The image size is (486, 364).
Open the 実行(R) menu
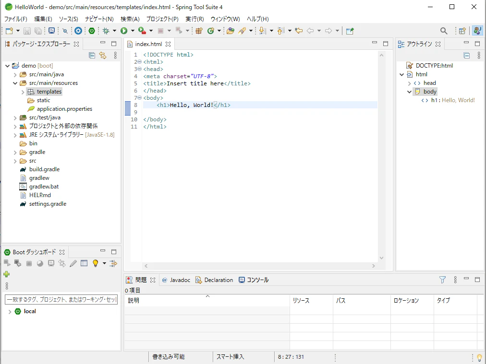[x=194, y=19]
